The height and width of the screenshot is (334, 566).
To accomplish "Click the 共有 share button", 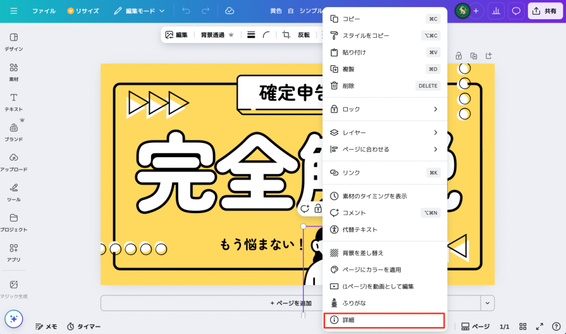I will click(x=545, y=11).
